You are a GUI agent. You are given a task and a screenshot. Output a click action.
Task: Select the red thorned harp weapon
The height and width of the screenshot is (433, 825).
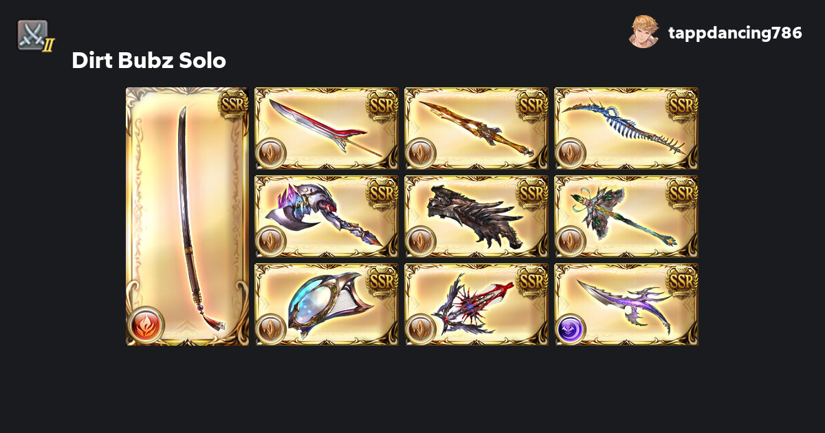[x=476, y=304]
